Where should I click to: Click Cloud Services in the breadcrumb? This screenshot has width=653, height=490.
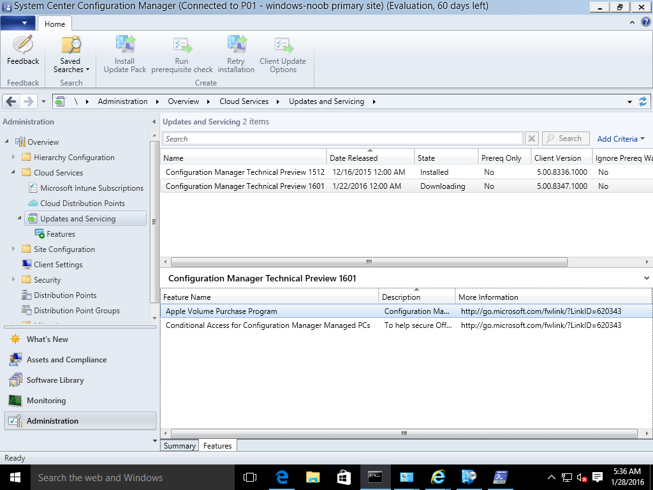pyautogui.click(x=244, y=101)
